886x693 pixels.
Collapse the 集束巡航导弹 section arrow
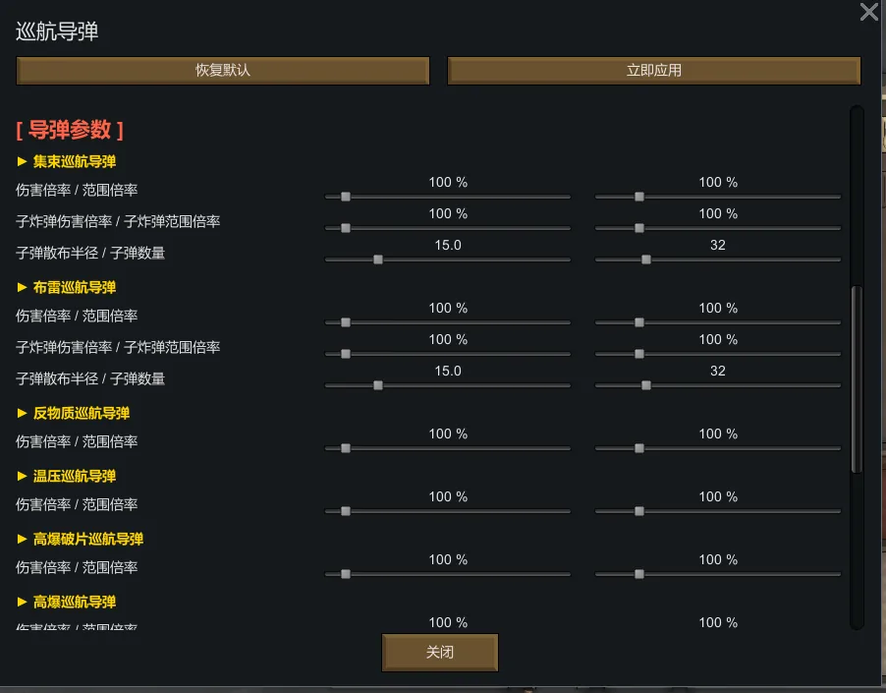[23, 161]
